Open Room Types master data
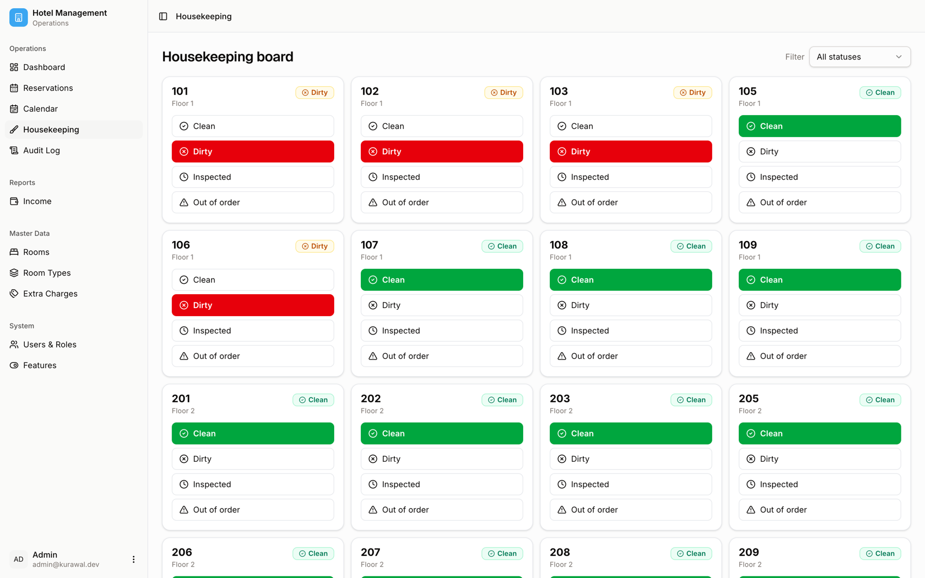Viewport: 925px width, 578px height. click(x=73, y=273)
